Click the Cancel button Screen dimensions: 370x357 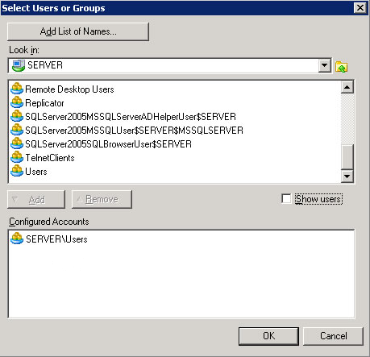(x=333, y=336)
